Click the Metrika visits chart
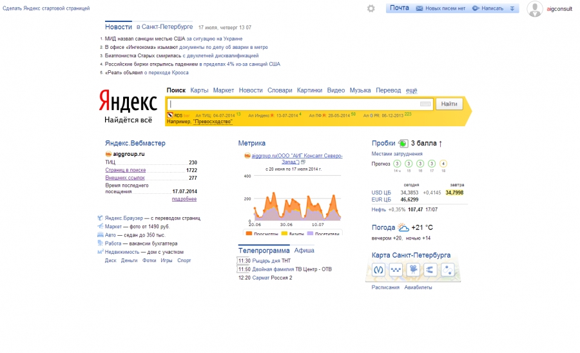The height and width of the screenshot is (353, 580). pos(293,202)
